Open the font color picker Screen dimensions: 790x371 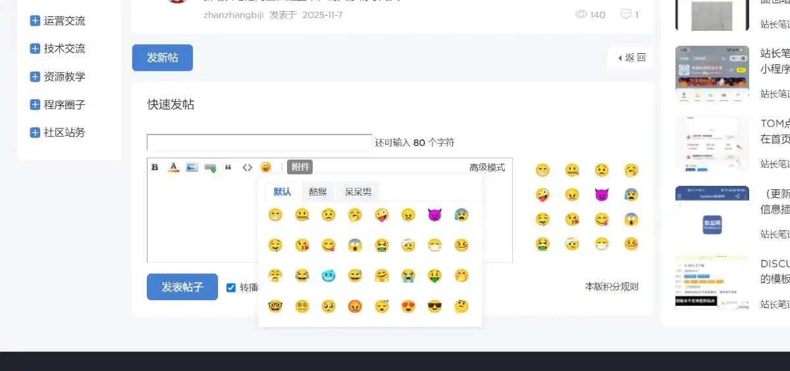click(173, 167)
